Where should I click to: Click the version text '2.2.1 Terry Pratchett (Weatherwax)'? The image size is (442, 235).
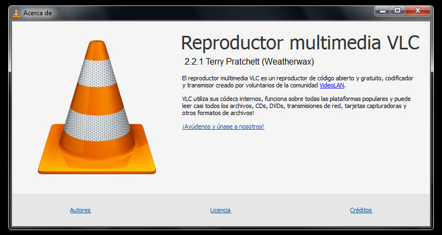point(249,62)
